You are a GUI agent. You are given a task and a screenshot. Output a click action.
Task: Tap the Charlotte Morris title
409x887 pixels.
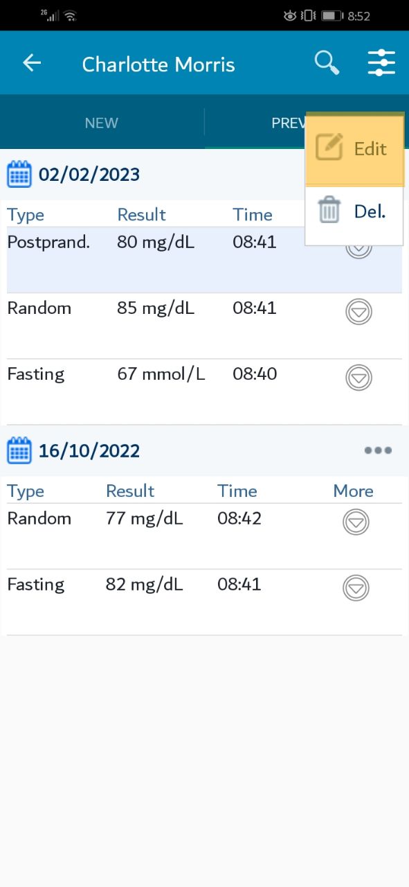tap(158, 64)
